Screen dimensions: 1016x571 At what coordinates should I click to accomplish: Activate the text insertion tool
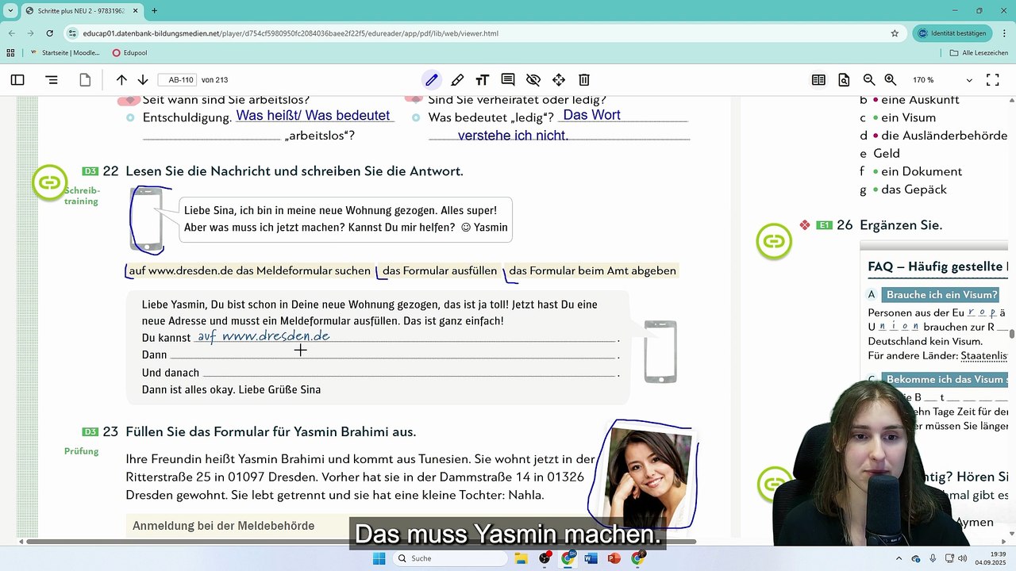tap(483, 80)
